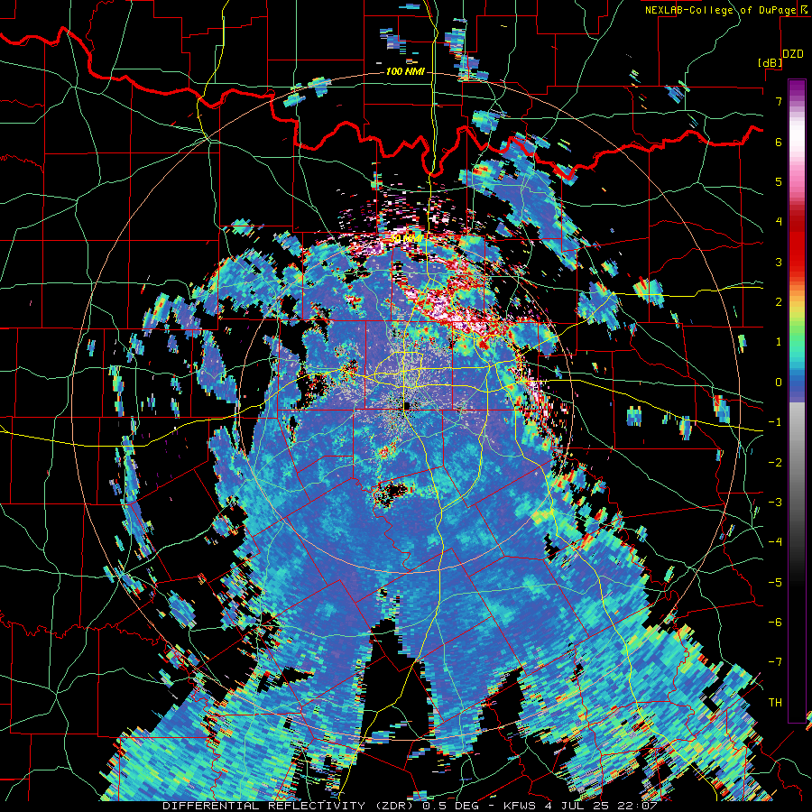The height and width of the screenshot is (812, 812).
Task: Click the 100 NMI range ring label
Action: (x=405, y=71)
